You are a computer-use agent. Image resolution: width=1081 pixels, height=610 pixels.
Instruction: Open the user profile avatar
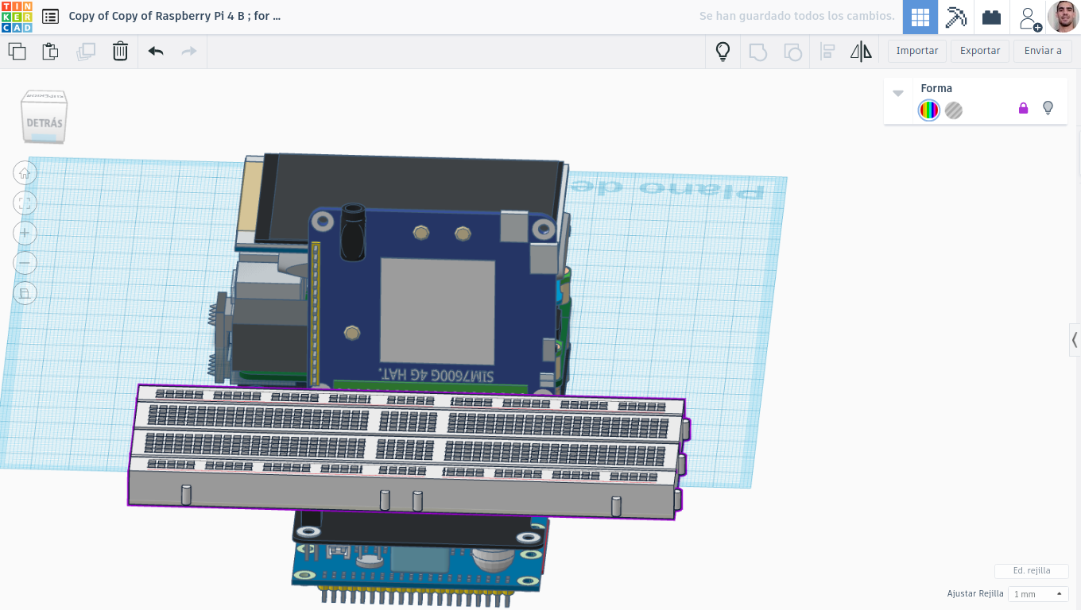[1064, 17]
